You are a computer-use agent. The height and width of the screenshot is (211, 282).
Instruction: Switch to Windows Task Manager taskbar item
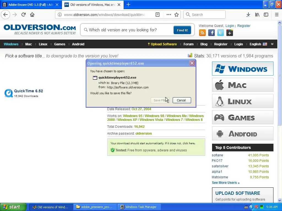tap(139, 207)
